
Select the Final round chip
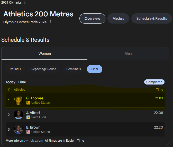pyautogui.click(x=95, y=69)
